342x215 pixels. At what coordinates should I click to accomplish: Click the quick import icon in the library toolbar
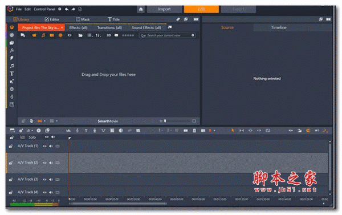point(23,35)
